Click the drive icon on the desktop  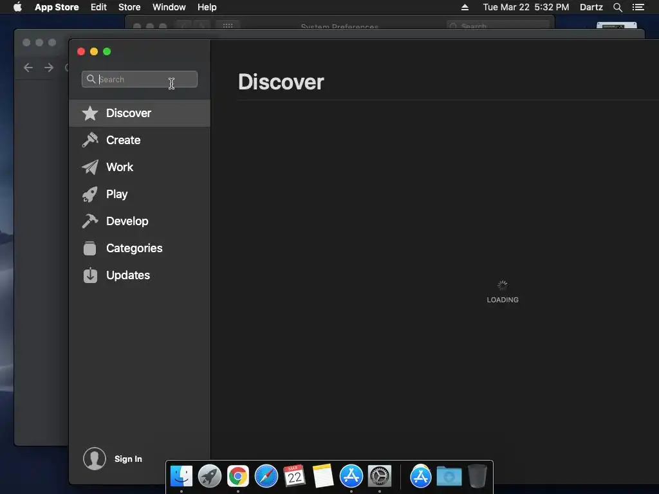pyautogui.click(x=617, y=26)
